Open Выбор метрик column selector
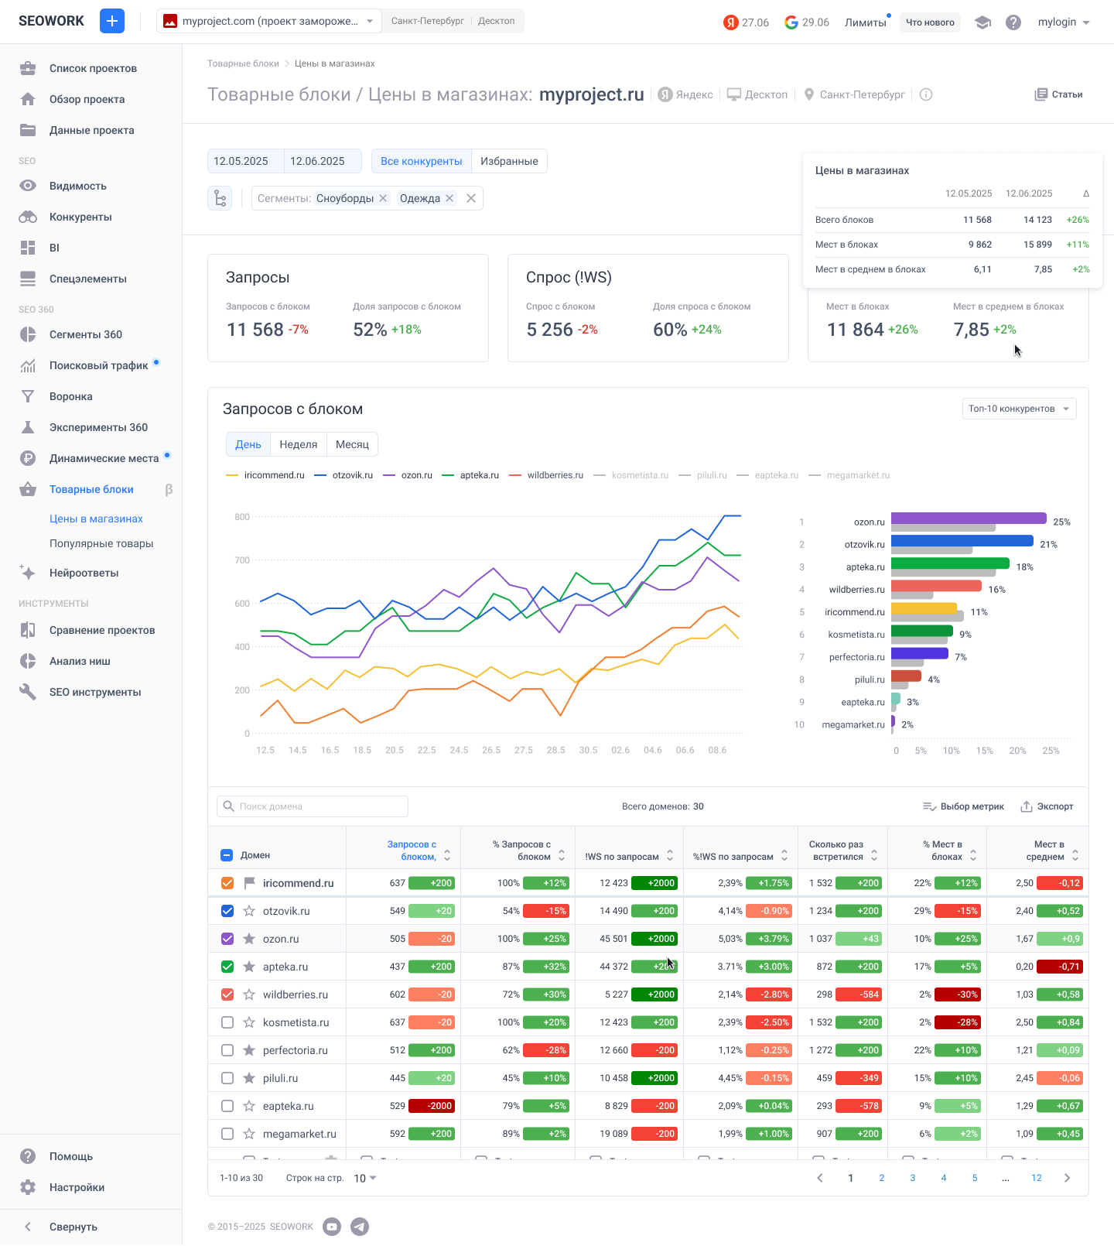The width and height of the screenshot is (1114, 1246). click(x=963, y=806)
